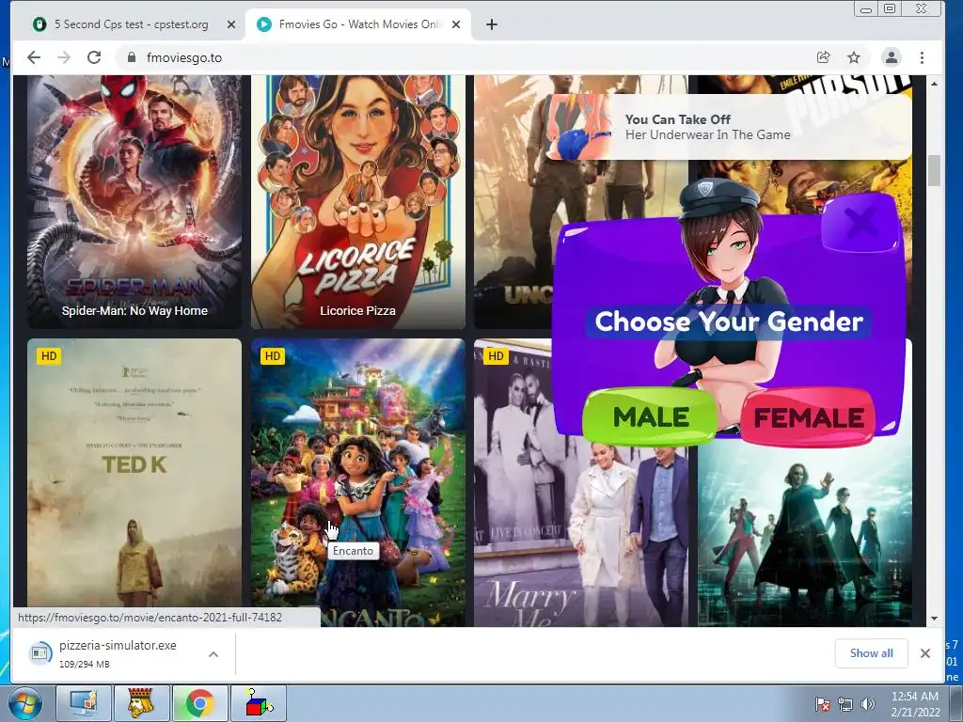The height and width of the screenshot is (722, 963).
Task: Close the Fmovies Go tab
Action: coord(456,24)
